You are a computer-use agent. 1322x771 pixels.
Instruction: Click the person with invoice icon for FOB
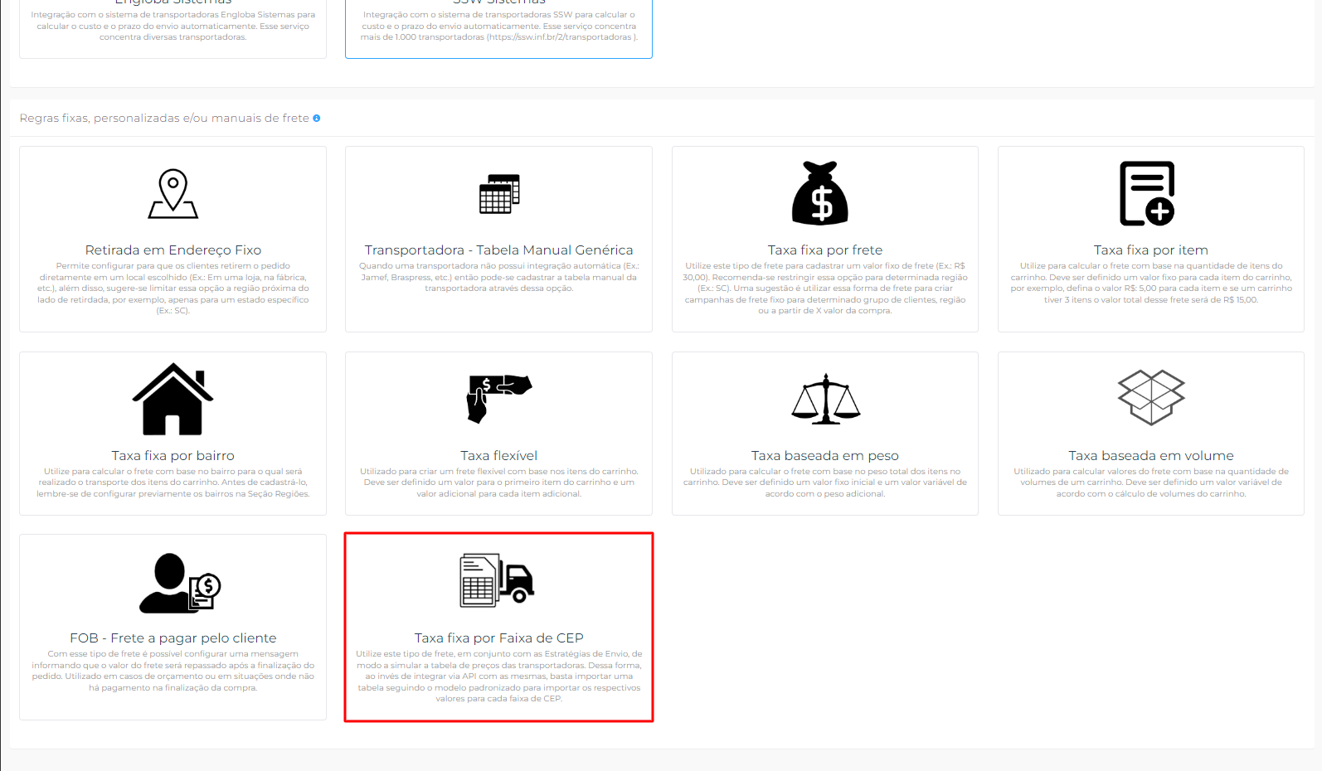coord(180,583)
